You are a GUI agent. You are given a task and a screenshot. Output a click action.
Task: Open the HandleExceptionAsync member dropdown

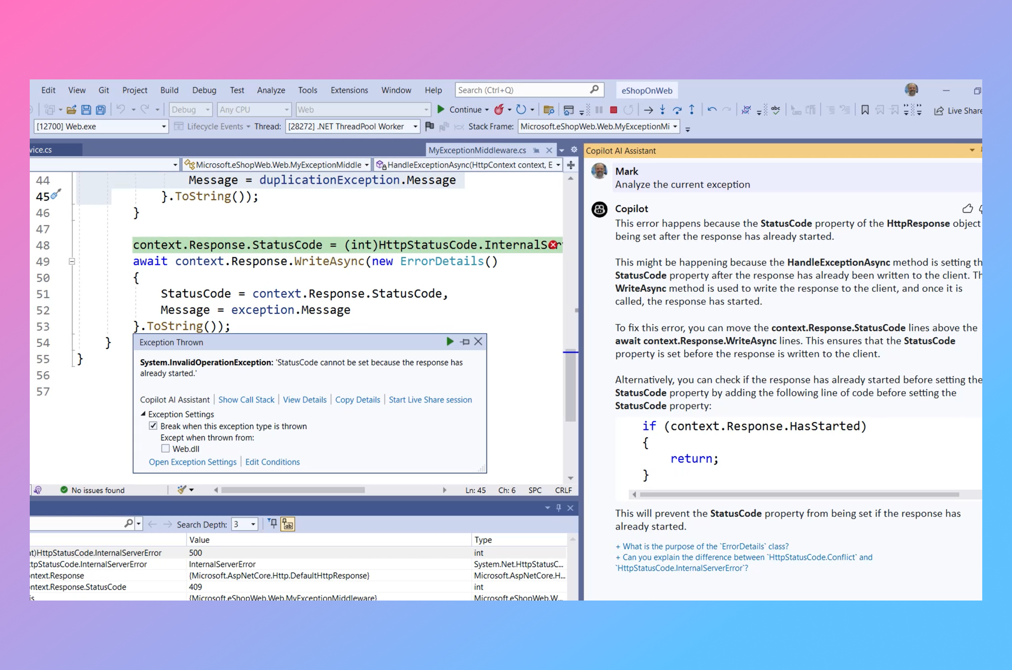(468, 165)
